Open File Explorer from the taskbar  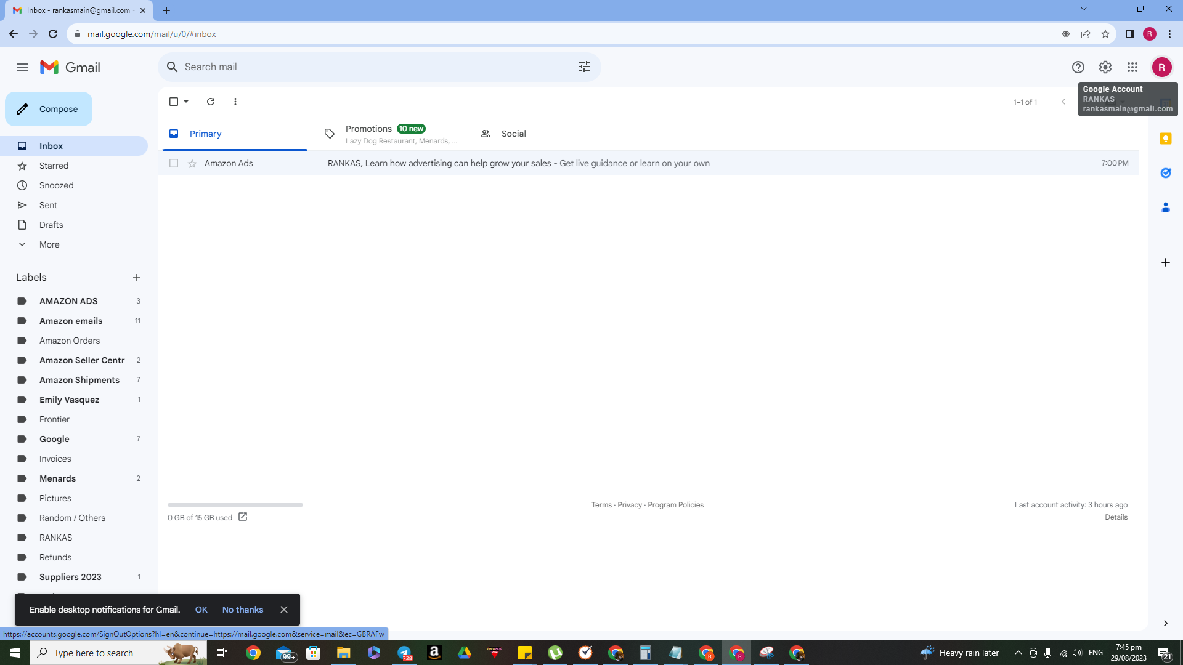point(343,653)
